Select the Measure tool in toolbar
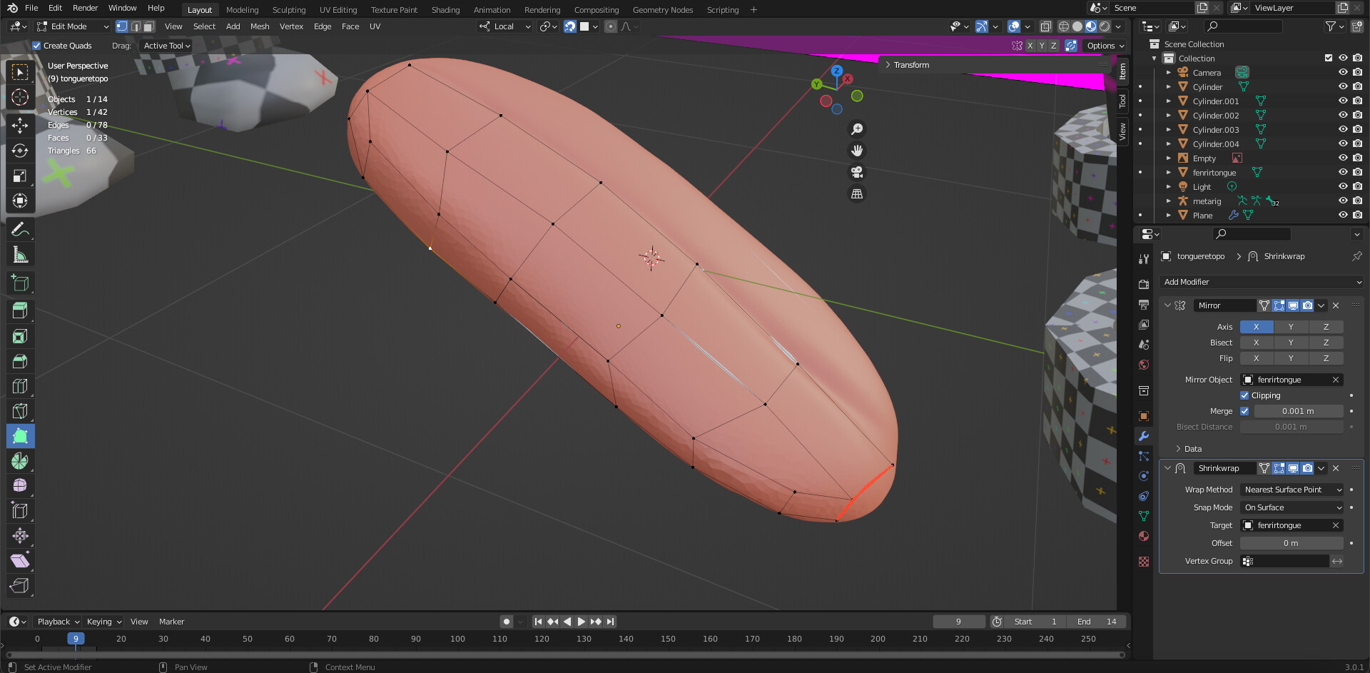Viewport: 1370px width, 673px height. [20, 255]
